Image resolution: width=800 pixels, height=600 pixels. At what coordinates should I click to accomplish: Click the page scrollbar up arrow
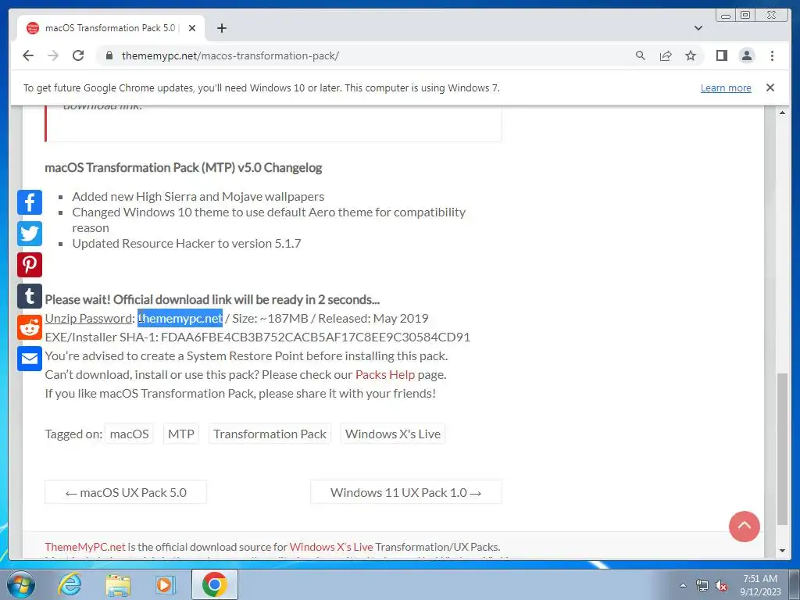782,112
